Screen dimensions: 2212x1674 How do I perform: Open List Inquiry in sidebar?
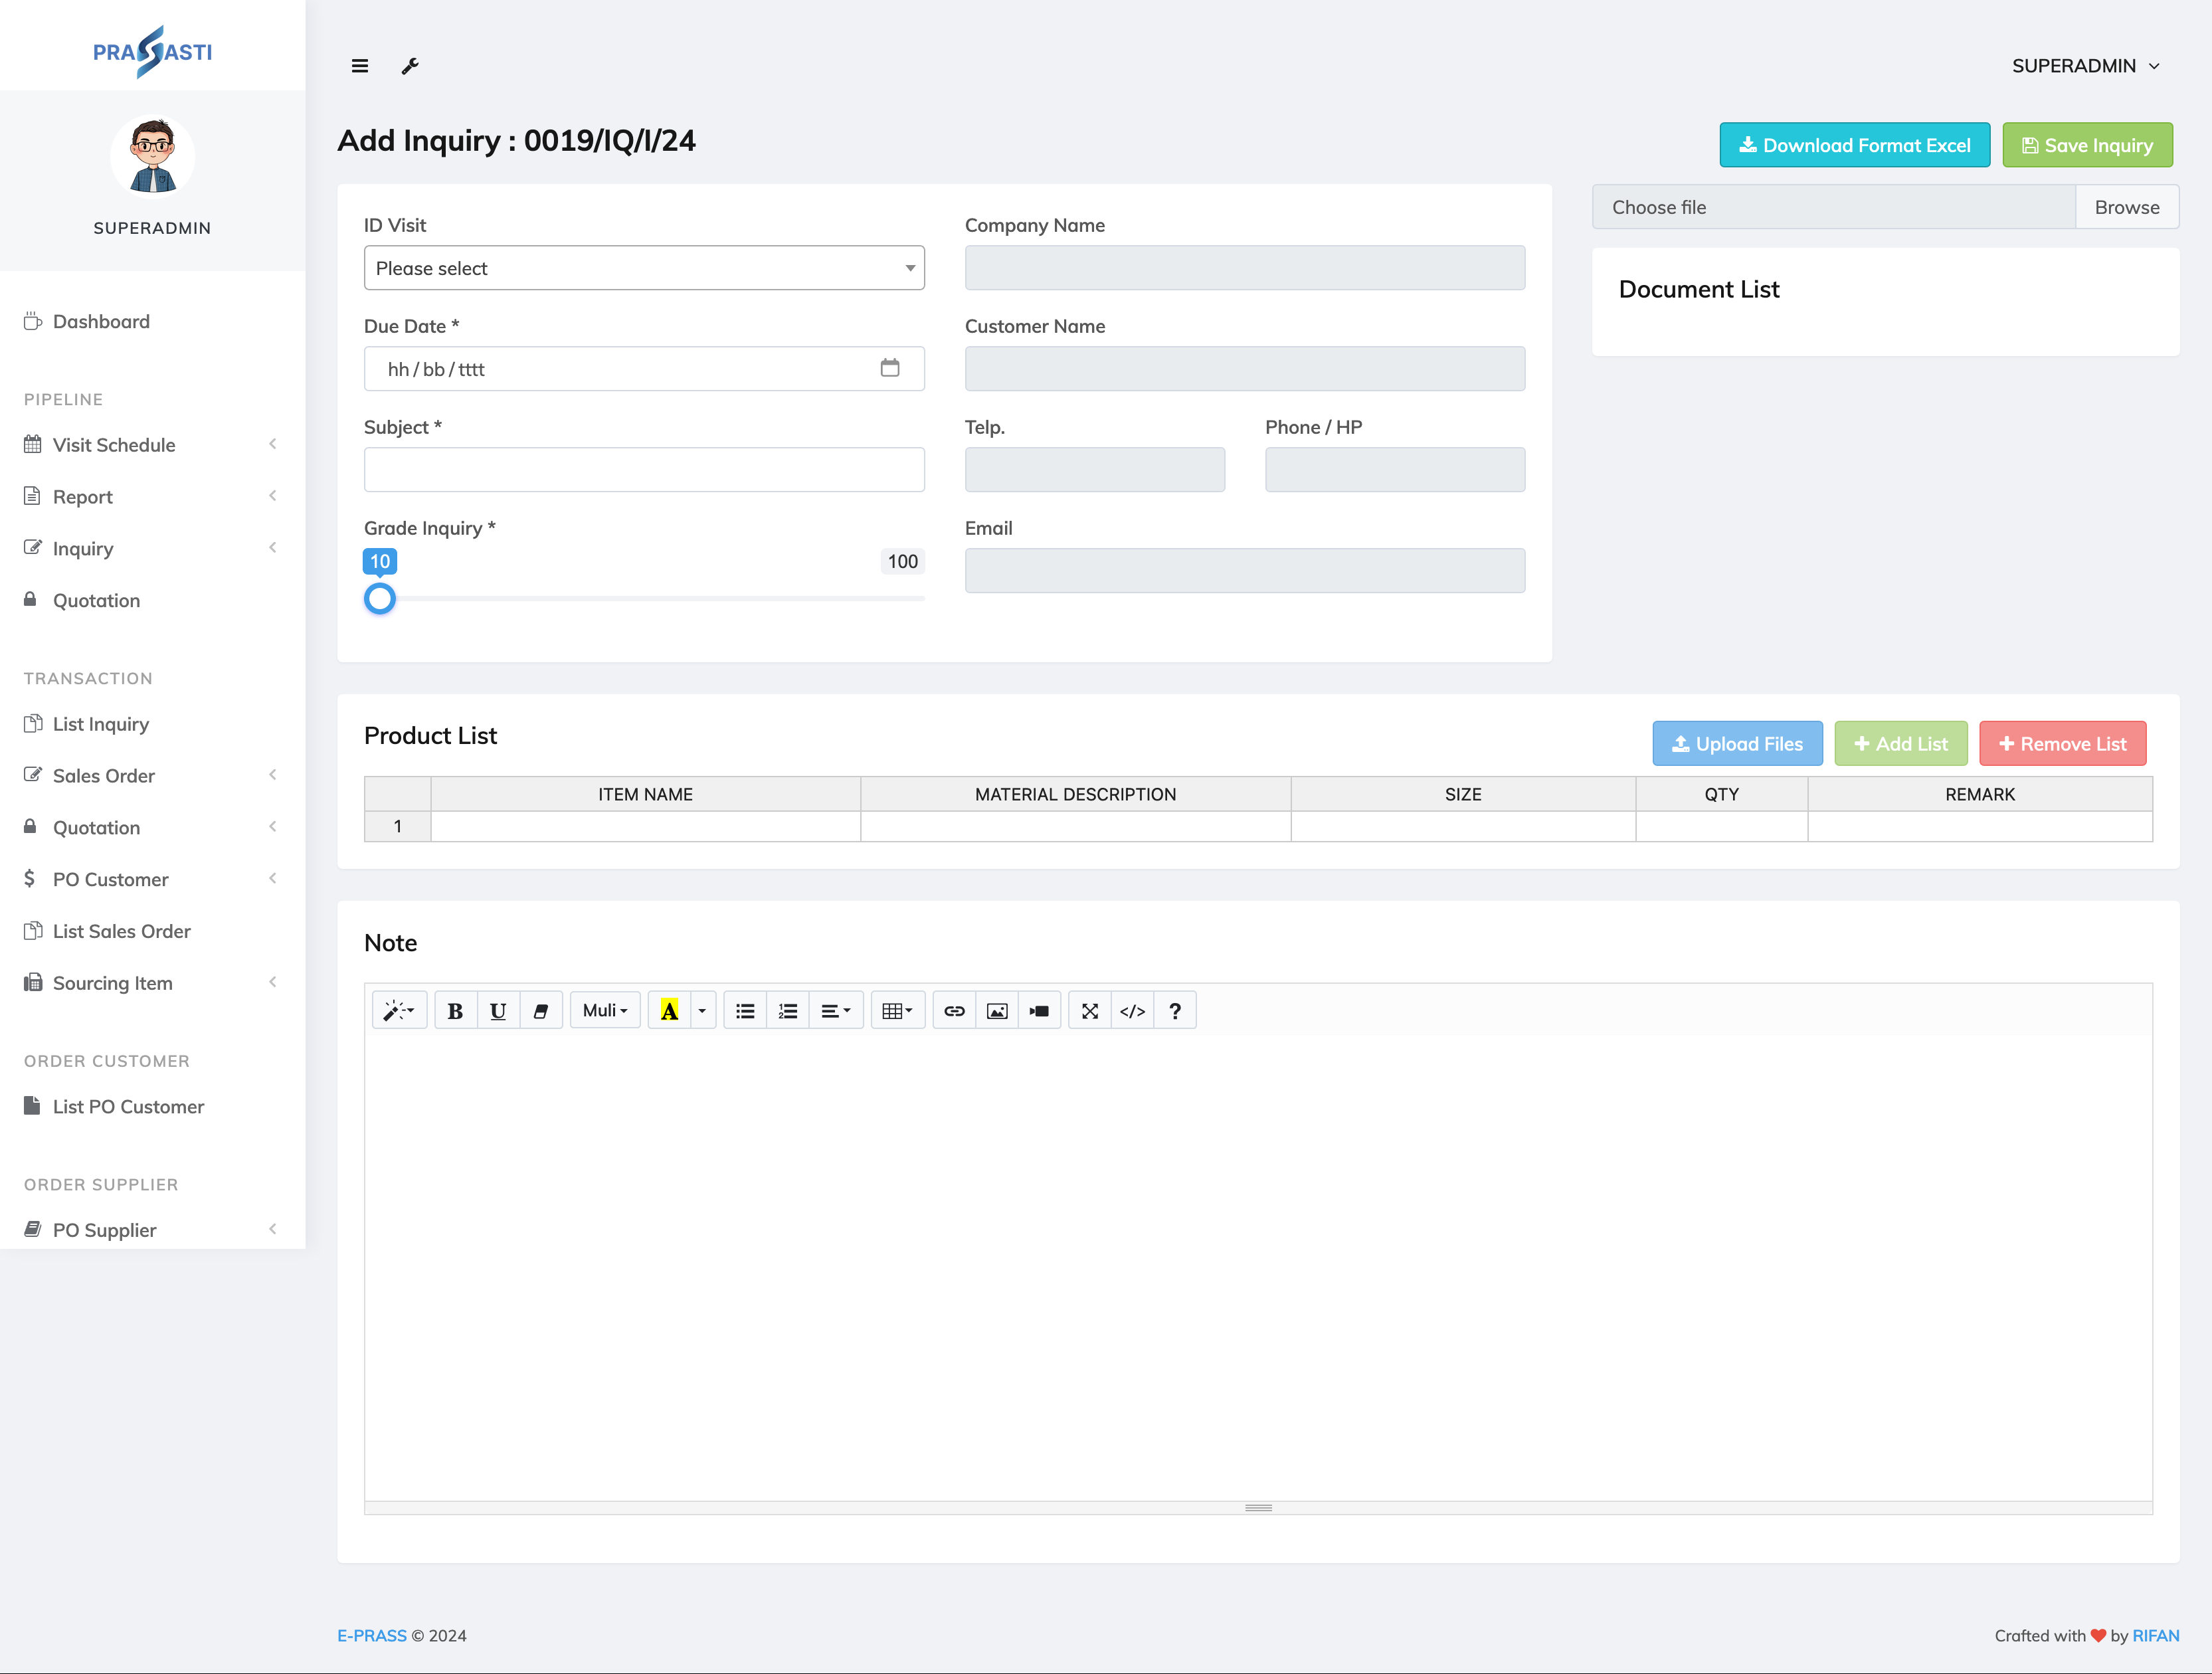tap(101, 724)
